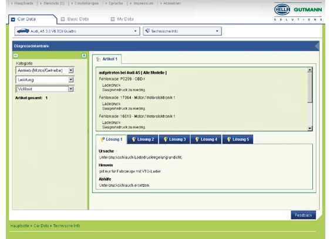This screenshot has width=330, height=239.
Task: Click the Artikel 1 document icon
Action: click(98, 59)
